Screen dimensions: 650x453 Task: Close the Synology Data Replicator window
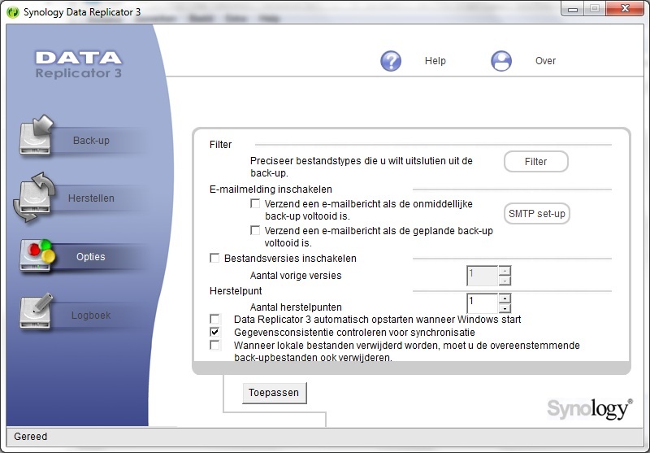click(x=625, y=9)
